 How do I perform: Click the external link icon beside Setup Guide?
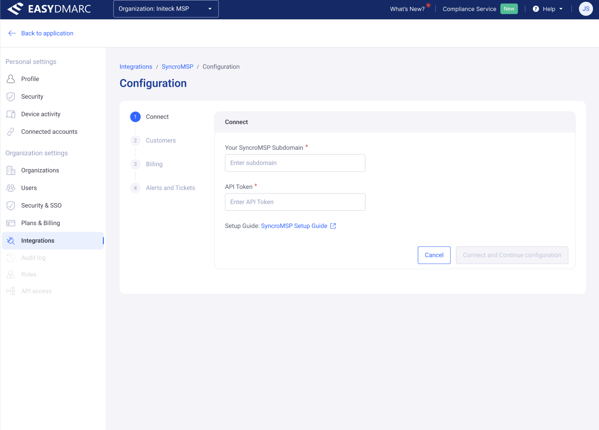[333, 226]
